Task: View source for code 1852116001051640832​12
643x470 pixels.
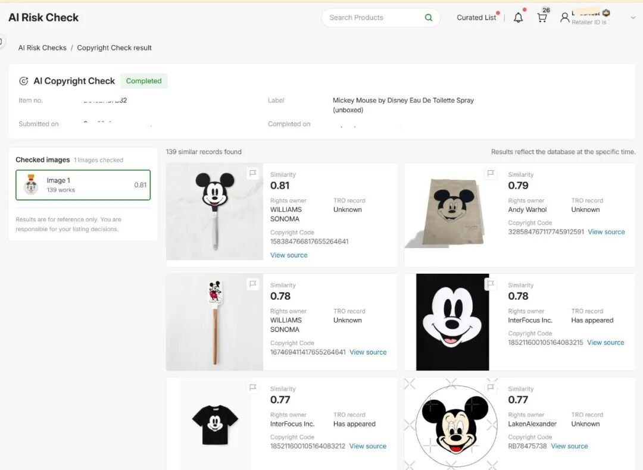Action: pos(367,446)
